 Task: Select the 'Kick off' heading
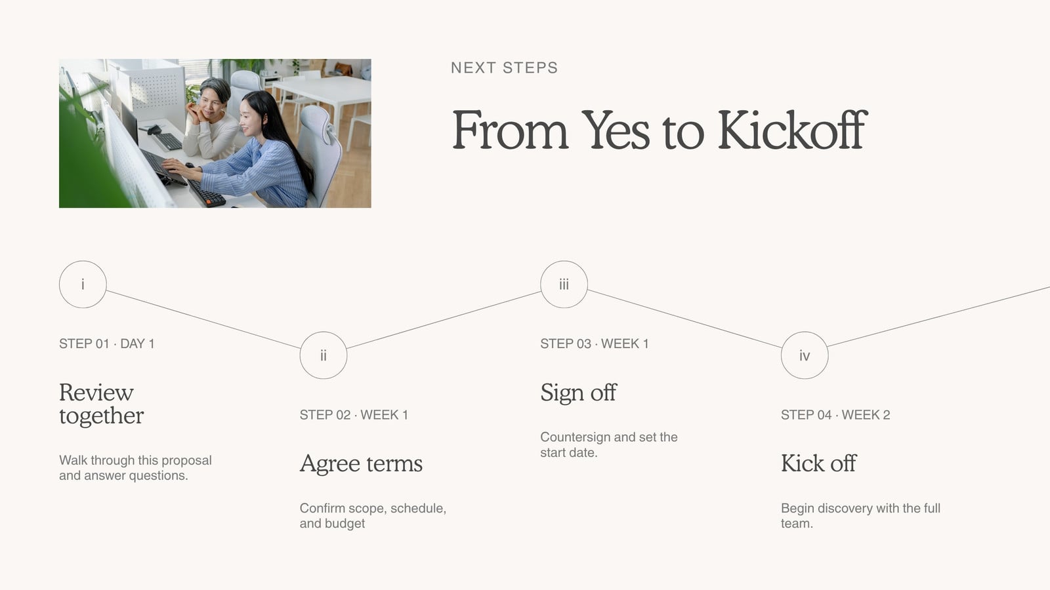(818, 463)
